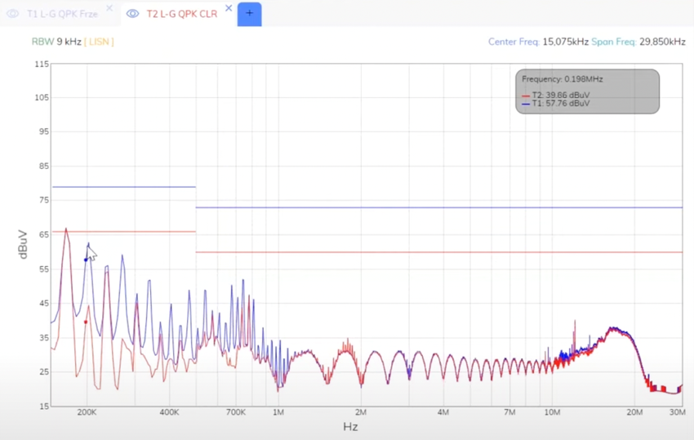Click the LISN indicator label
Screen dimensions: 694x440
[99, 42]
